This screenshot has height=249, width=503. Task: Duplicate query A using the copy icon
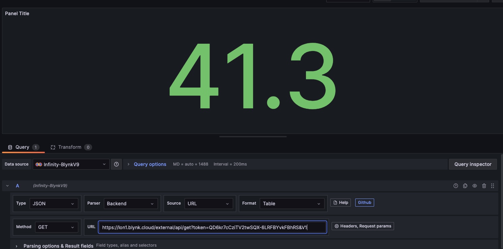pyautogui.click(x=465, y=185)
